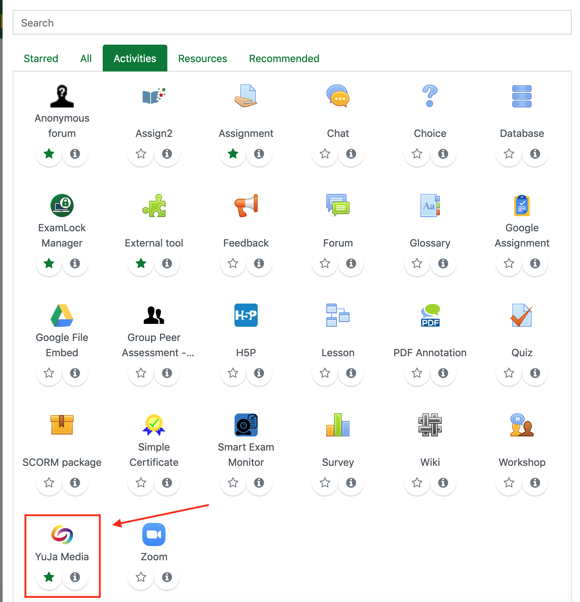Toggle the star for Forum
The image size is (580, 602).
325,264
